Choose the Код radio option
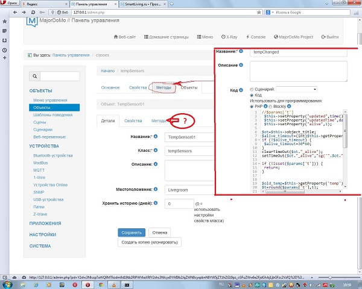Viewport: 362px width, 289px height. tap(252, 95)
